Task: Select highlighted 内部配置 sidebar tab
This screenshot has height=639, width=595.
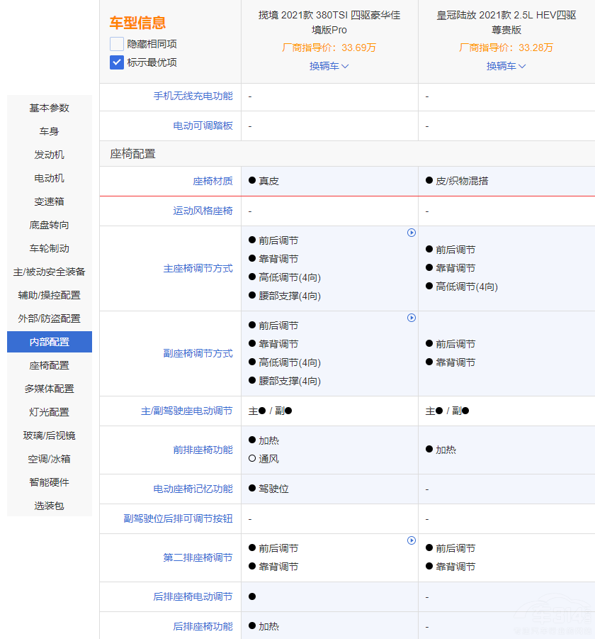Action: click(x=50, y=342)
